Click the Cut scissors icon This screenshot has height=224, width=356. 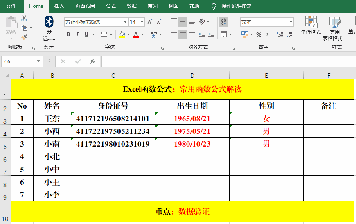pyautogui.click(x=24, y=18)
